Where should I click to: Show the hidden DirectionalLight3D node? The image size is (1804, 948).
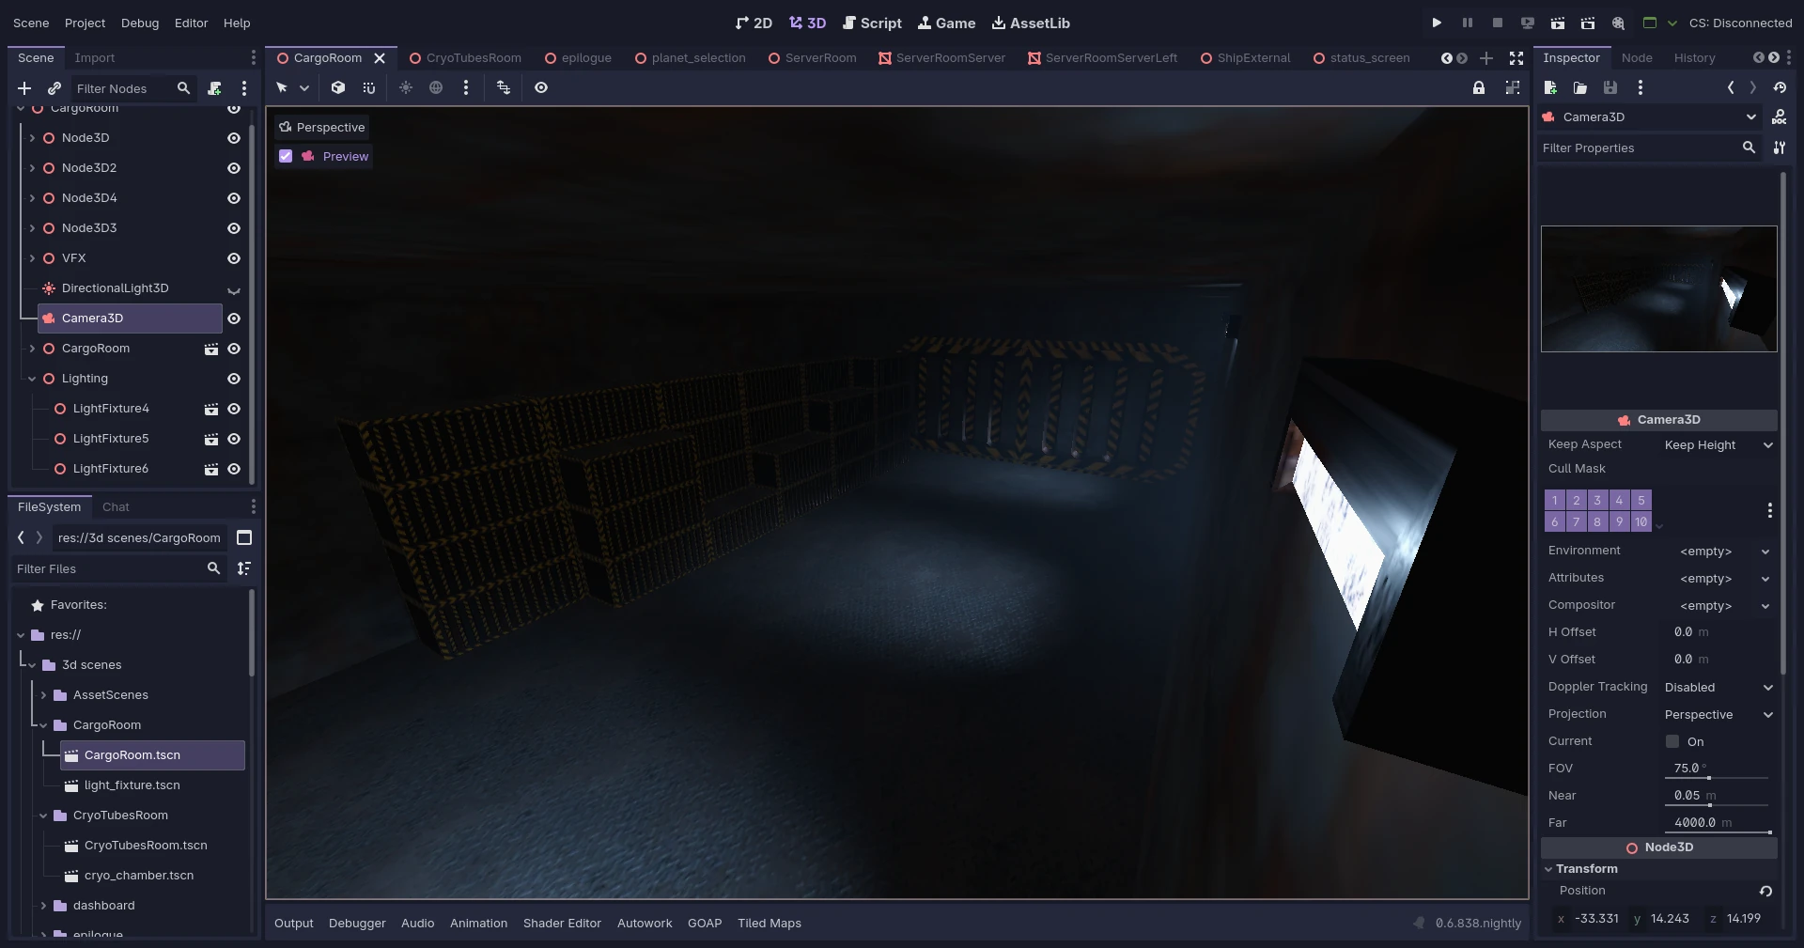tap(234, 289)
